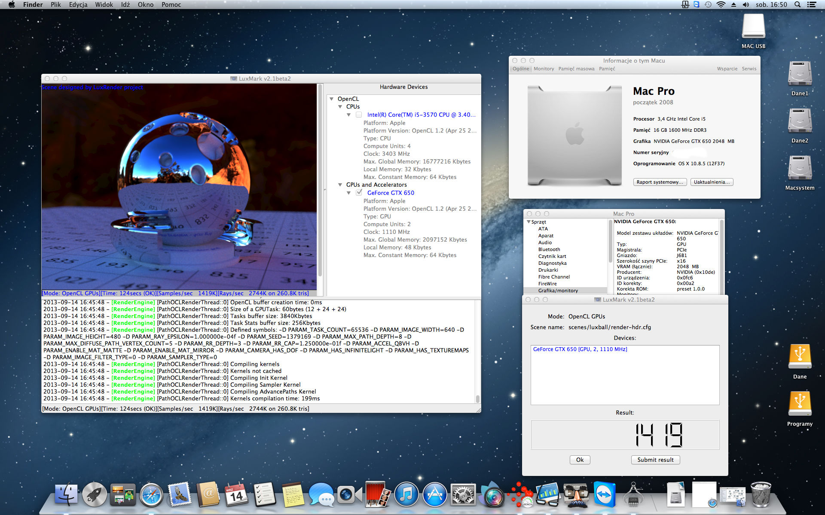The width and height of the screenshot is (825, 515).
Task: Open Calendar icon showing 14
Action: [x=236, y=494]
